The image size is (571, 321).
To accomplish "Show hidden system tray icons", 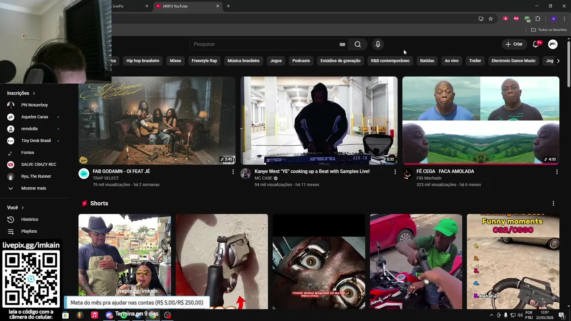I will [x=492, y=315].
